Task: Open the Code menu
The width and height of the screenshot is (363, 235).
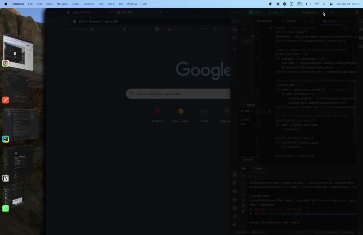Action: coord(76,4)
